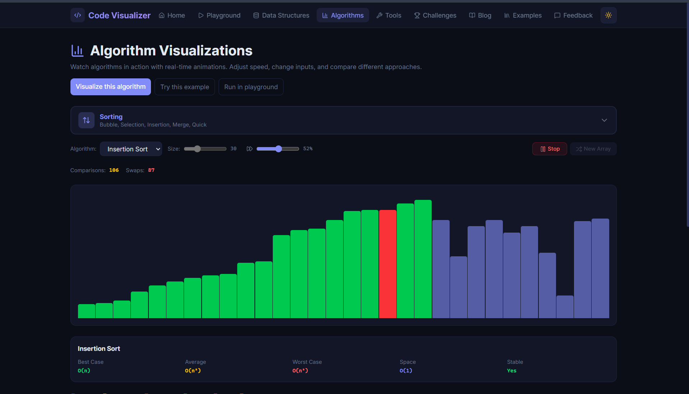Click the size value 30

(x=233, y=148)
